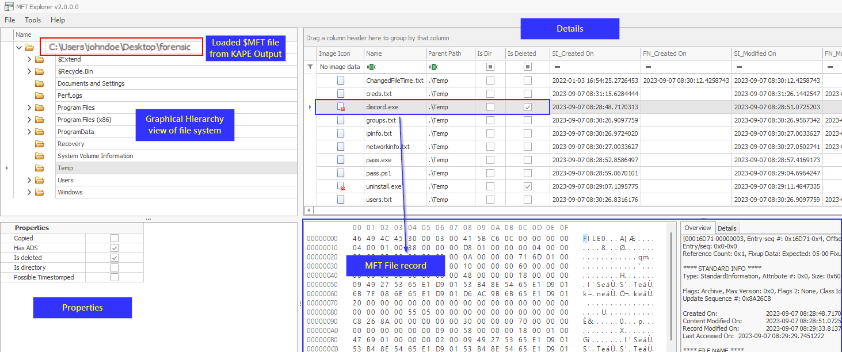Switch to the Details tab
842x352 pixels.
727,228
